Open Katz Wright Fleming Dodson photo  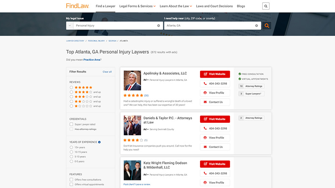(x=132, y=170)
